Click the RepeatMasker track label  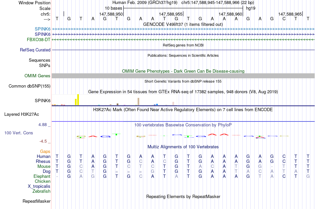(x=36, y=201)
